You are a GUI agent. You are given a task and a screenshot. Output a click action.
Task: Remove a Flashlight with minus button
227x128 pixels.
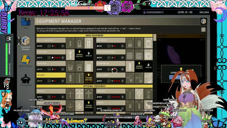pyautogui.click(x=49, y=58)
